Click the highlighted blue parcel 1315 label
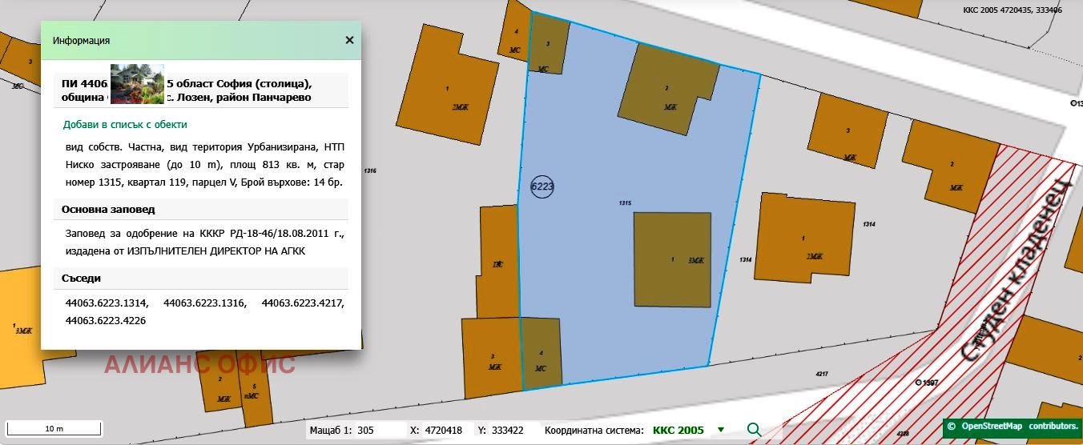Viewport: 1083px width, 445px height. click(626, 203)
